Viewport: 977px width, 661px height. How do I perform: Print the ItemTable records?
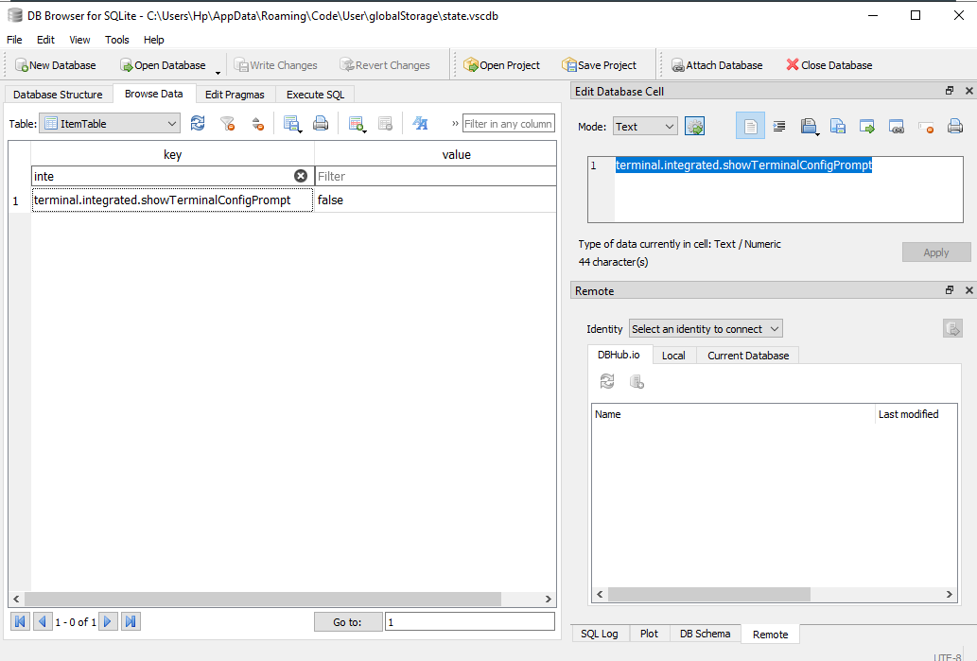point(320,124)
